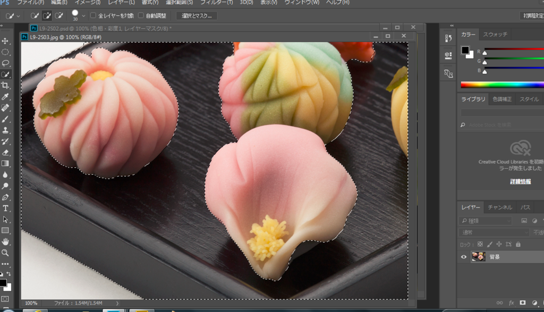Select the Elliptical Marquee tool
Screen dimensions: 544x312
(5, 53)
